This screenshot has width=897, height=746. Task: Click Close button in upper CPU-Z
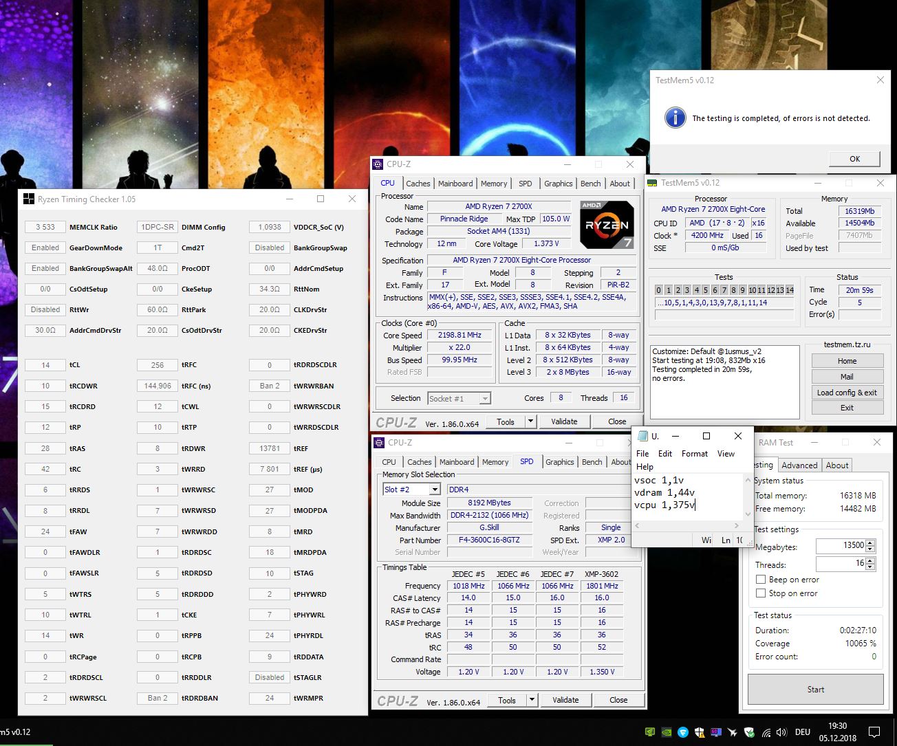(x=617, y=421)
